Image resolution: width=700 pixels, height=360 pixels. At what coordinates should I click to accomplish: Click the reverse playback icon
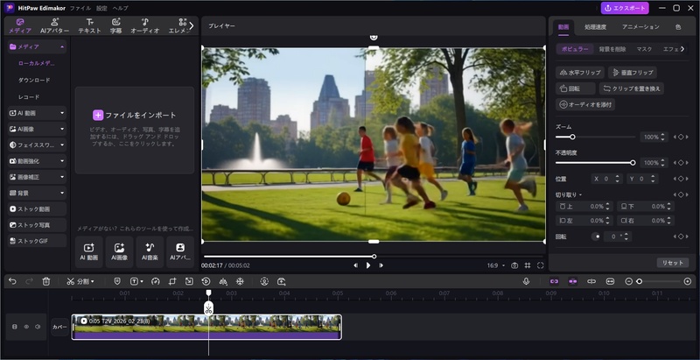206,281
